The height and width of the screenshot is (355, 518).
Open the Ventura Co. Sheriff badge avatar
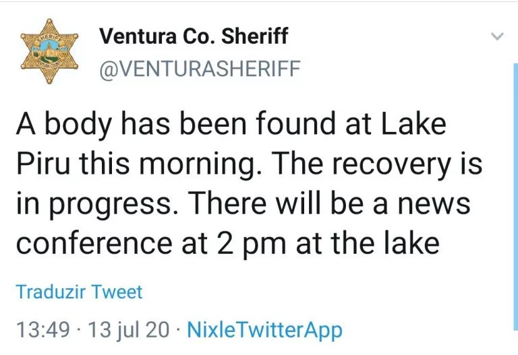point(49,51)
